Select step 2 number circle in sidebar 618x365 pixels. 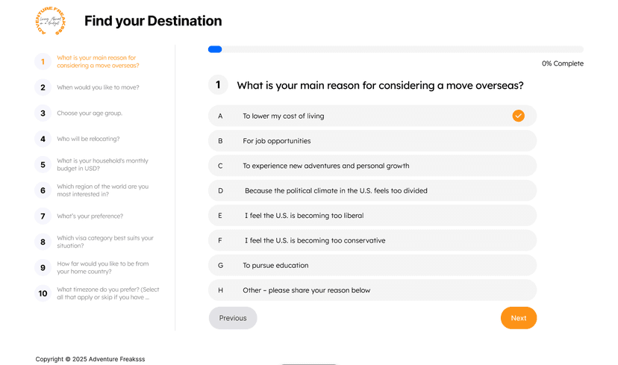coord(43,87)
